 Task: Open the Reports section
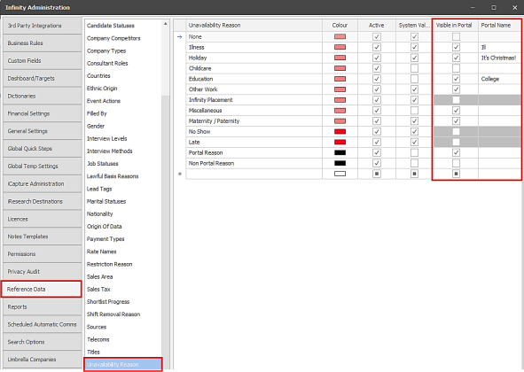tap(42, 306)
